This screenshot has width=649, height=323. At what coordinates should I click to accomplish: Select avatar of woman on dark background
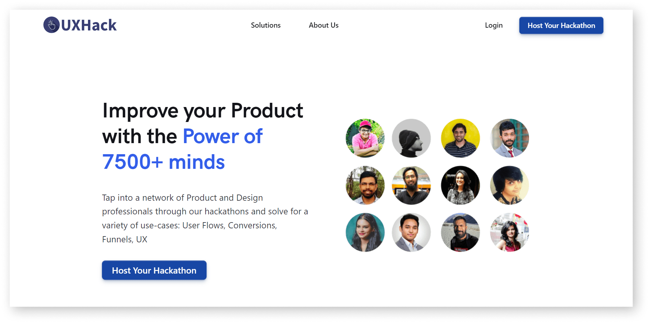[x=460, y=185]
